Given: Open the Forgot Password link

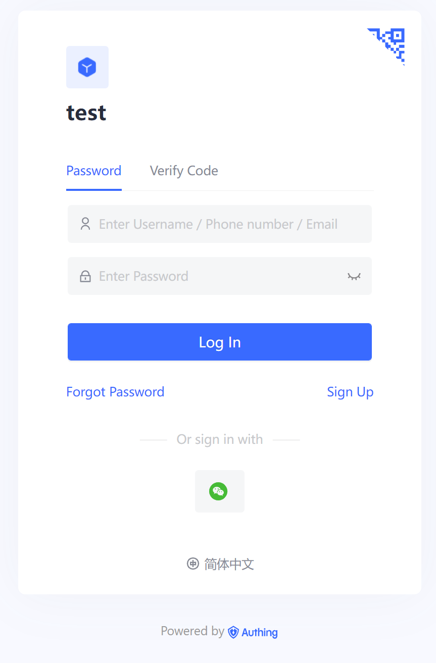Looking at the screenshot, I should (115, 391).
